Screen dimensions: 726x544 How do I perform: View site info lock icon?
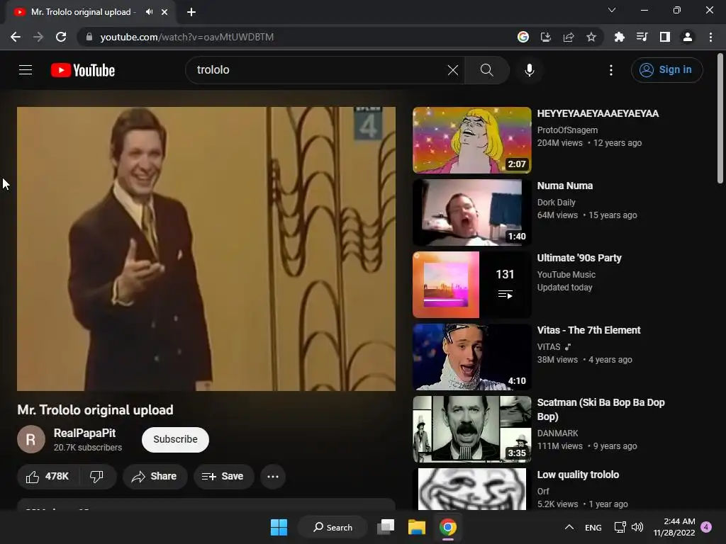click(x=89, y=37)
